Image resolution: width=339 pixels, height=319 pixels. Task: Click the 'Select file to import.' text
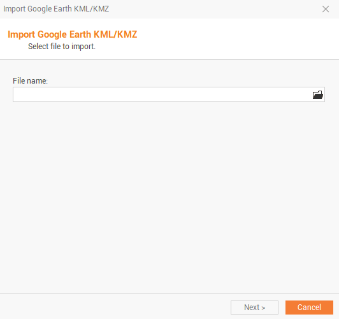pos(62,47)
